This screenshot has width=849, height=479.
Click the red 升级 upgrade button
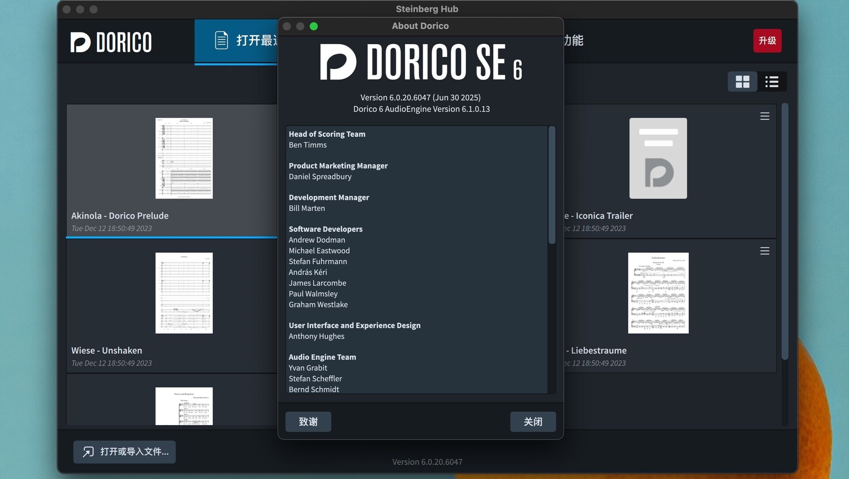[767, 40]
